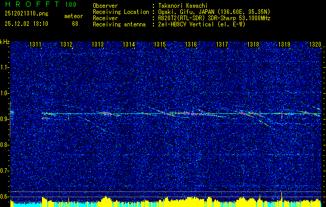The width and height of the screenshot is (326, 207).
Task: Click the 1.0 kHz axis label
Action: pos(4,94)
